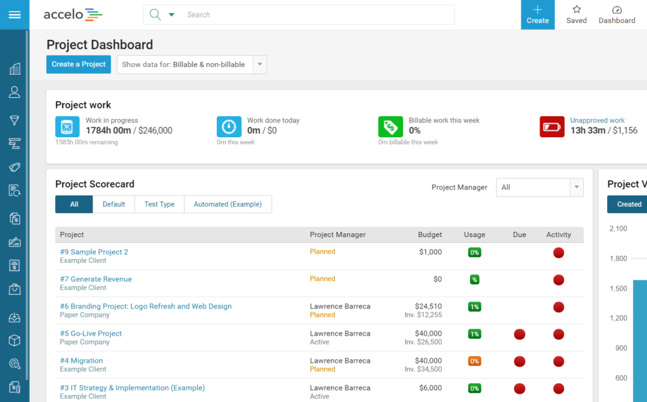This screenshot has height=402, width=647.
Task: Switch to the Test Type scorecard tab
Action: (x=159, y=204)
